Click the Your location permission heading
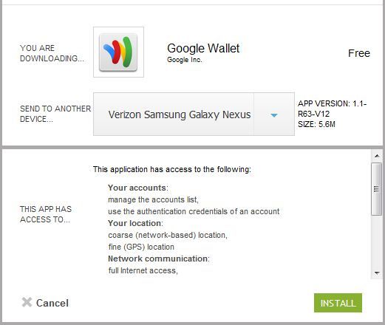 tap(135, 223)
